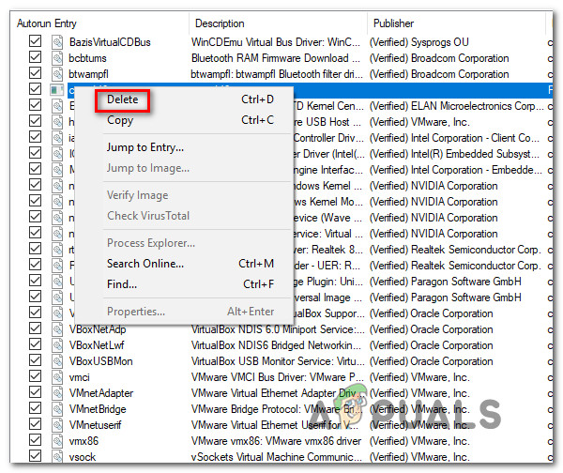
Task: Click the VMnetAdapter file icon
Action: (x=57, y=393)
